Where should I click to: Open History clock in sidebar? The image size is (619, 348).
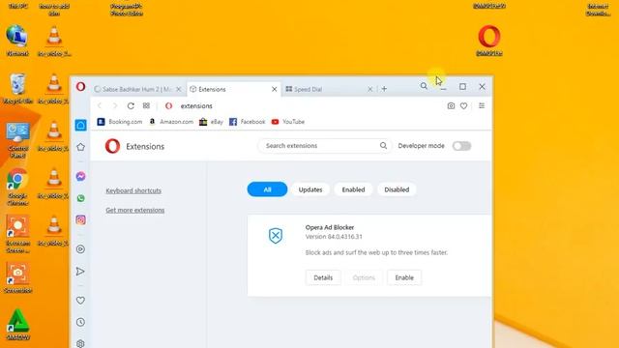click(80, 322)
